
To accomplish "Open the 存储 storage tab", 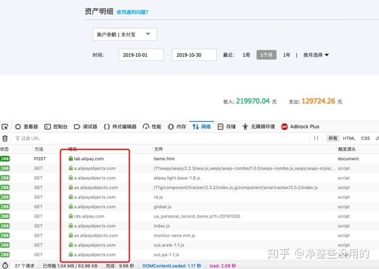I will pos(226,127).
